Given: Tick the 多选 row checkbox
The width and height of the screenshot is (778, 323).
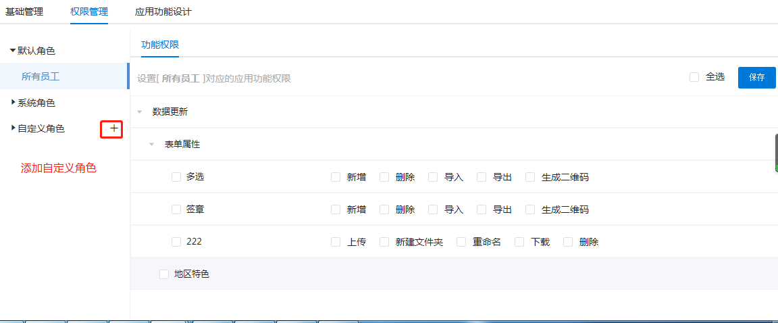Looking at the screenshot, I should point(176,177).
